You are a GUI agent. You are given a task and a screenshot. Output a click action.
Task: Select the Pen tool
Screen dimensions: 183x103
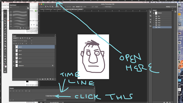[5, 49]
